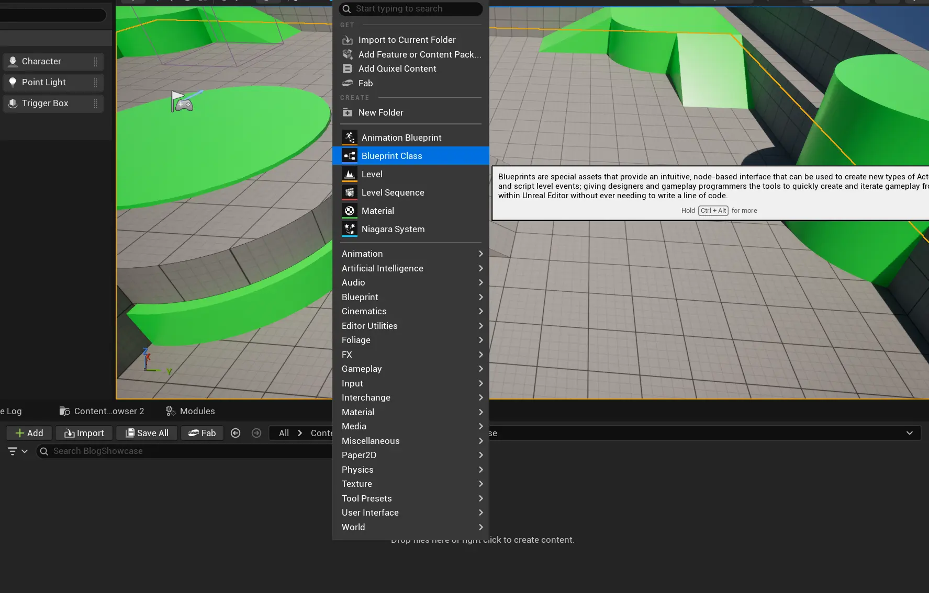
Task: Click the Content Browser 2 tab icon
Action: [x=65, y=411]
